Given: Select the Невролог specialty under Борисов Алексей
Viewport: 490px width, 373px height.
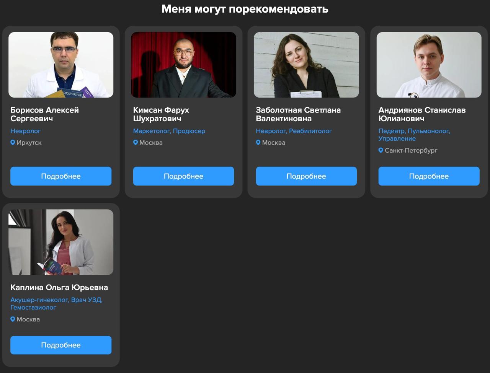Looking at the screenshot, I should [26, 131].
